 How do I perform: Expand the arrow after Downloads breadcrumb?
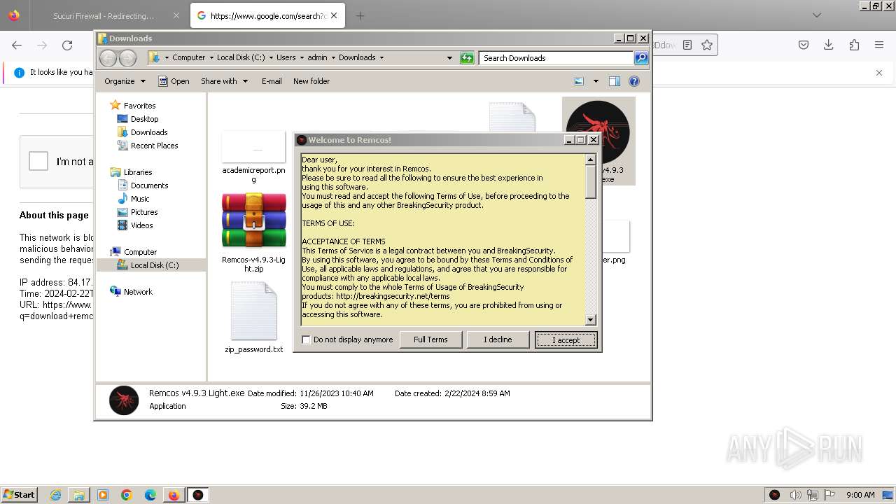(381, 57)
